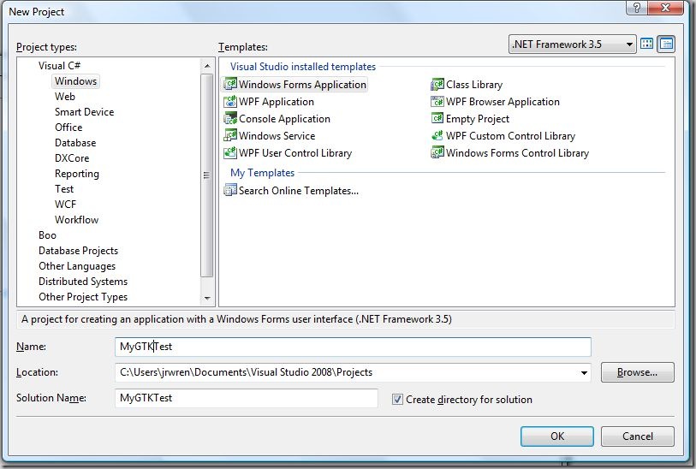Click project types scrollbar up arrow
Viewport: 696px width, 469px height.
pos(207,66)
